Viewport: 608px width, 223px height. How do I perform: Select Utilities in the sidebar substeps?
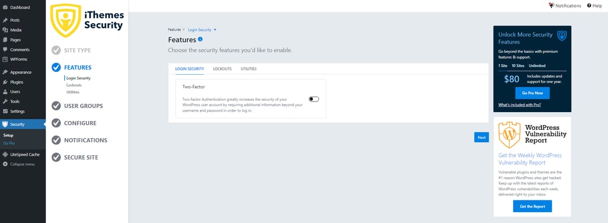click(73, 92)
